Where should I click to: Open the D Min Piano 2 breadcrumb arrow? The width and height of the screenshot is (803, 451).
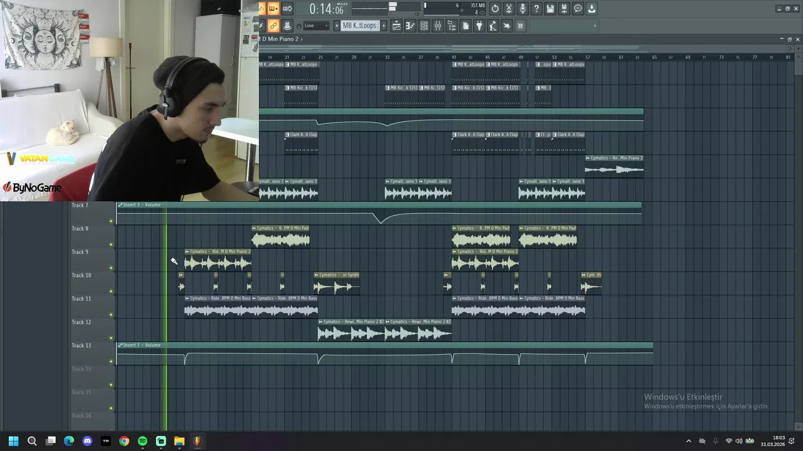301,39
